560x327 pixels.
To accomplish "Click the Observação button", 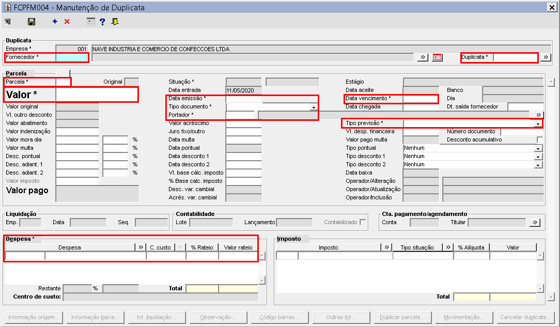I will coord(218,317).
